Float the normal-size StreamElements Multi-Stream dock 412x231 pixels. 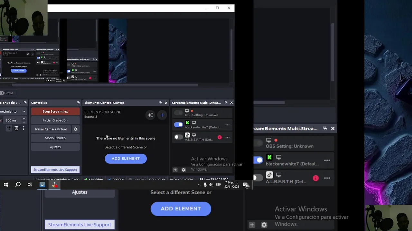pyautogui.click(x=226, y=103)
